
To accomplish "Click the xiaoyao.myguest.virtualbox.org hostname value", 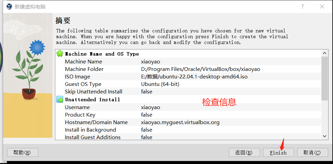I will click(x=180, y=122).
